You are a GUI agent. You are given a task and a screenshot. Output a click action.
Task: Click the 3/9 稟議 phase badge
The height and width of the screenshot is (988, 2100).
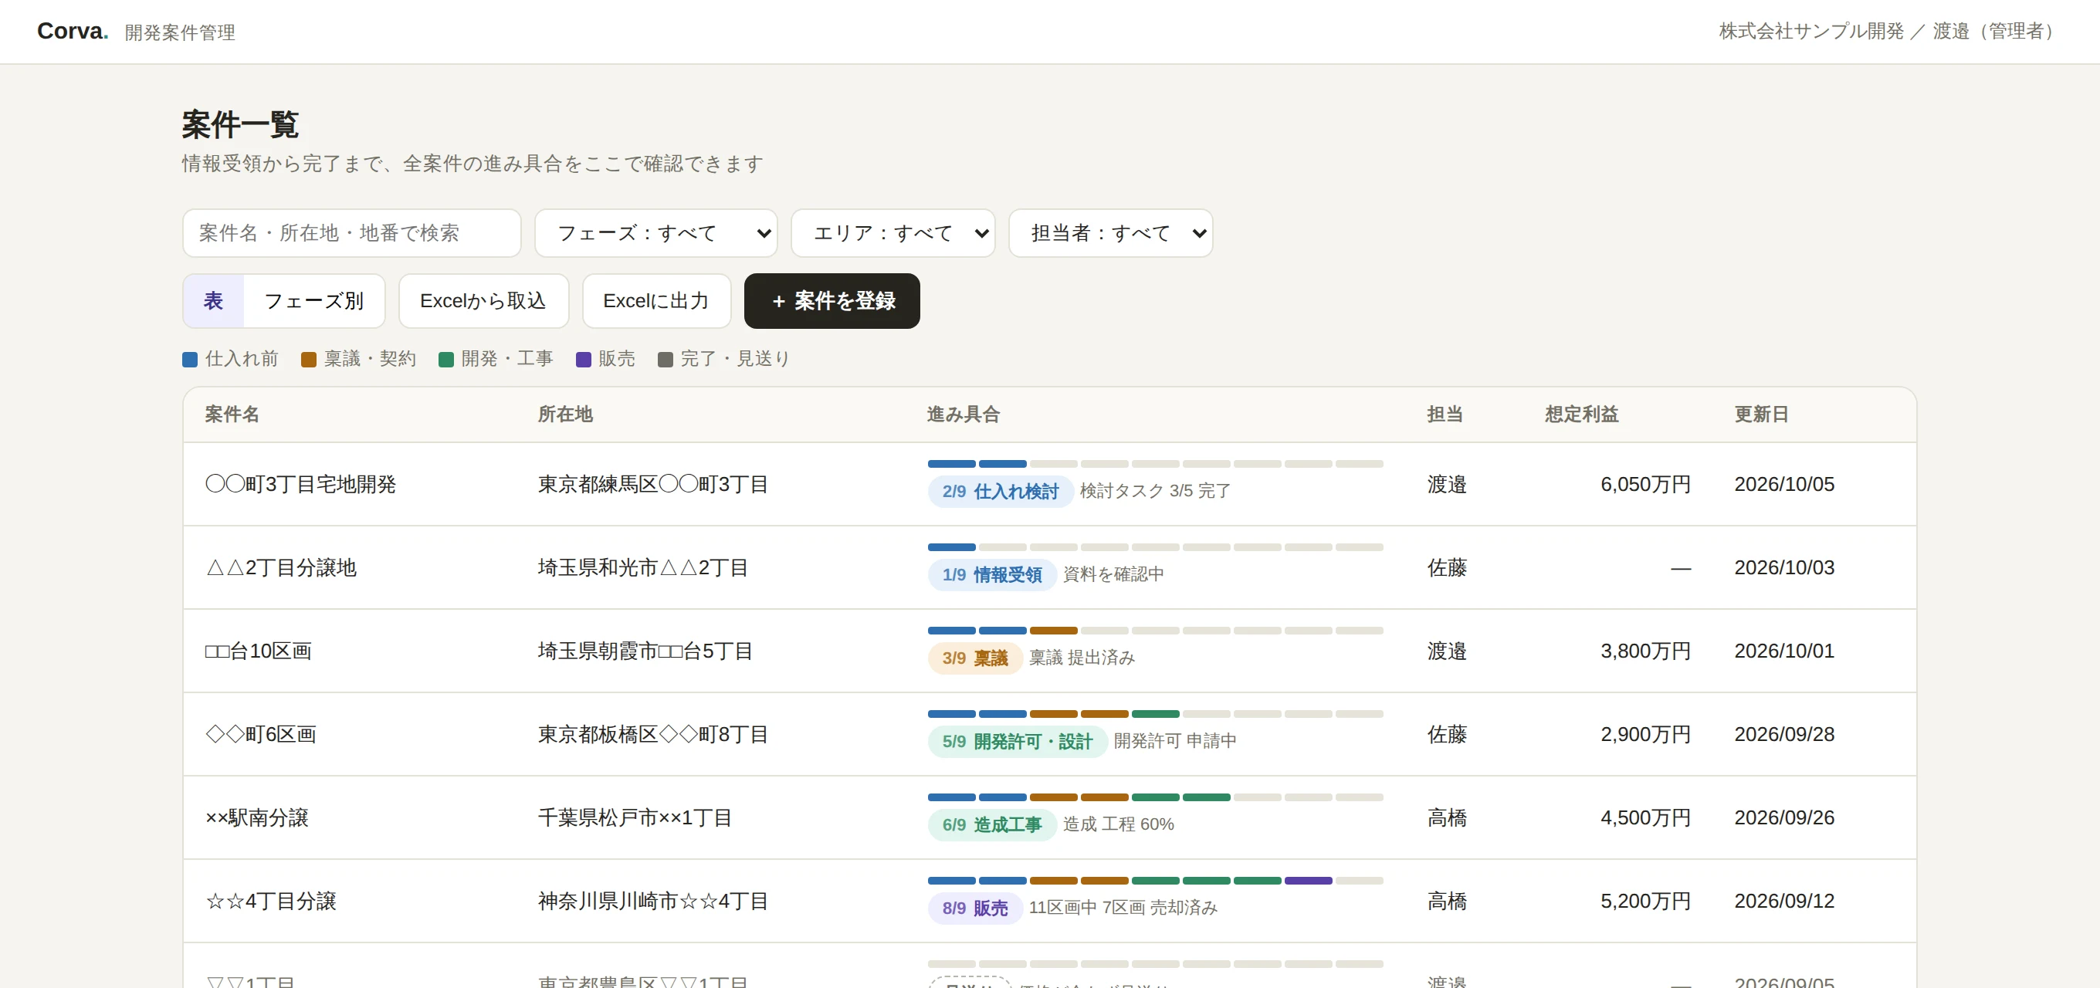[x=975, y=658]
